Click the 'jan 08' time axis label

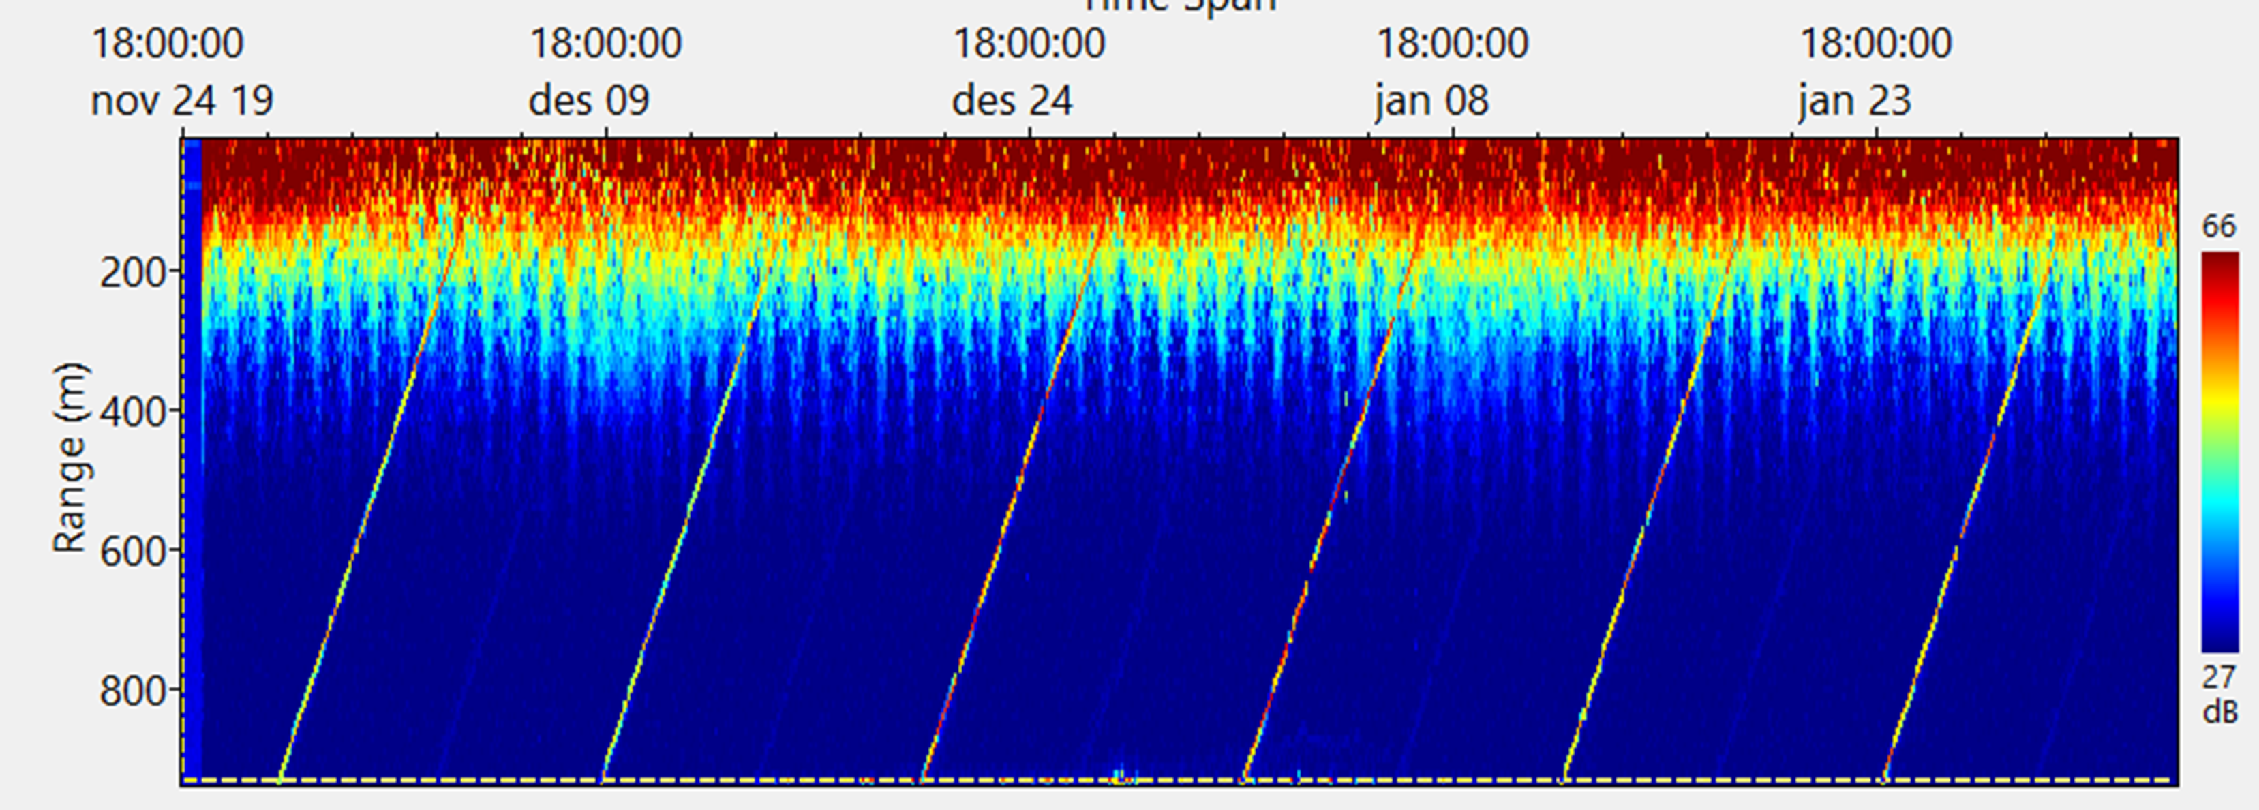pos(1431,101)
